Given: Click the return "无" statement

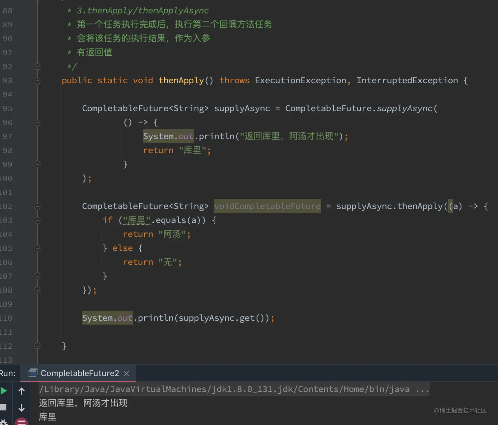Looking at the screenshot, I should click(152, 262).
